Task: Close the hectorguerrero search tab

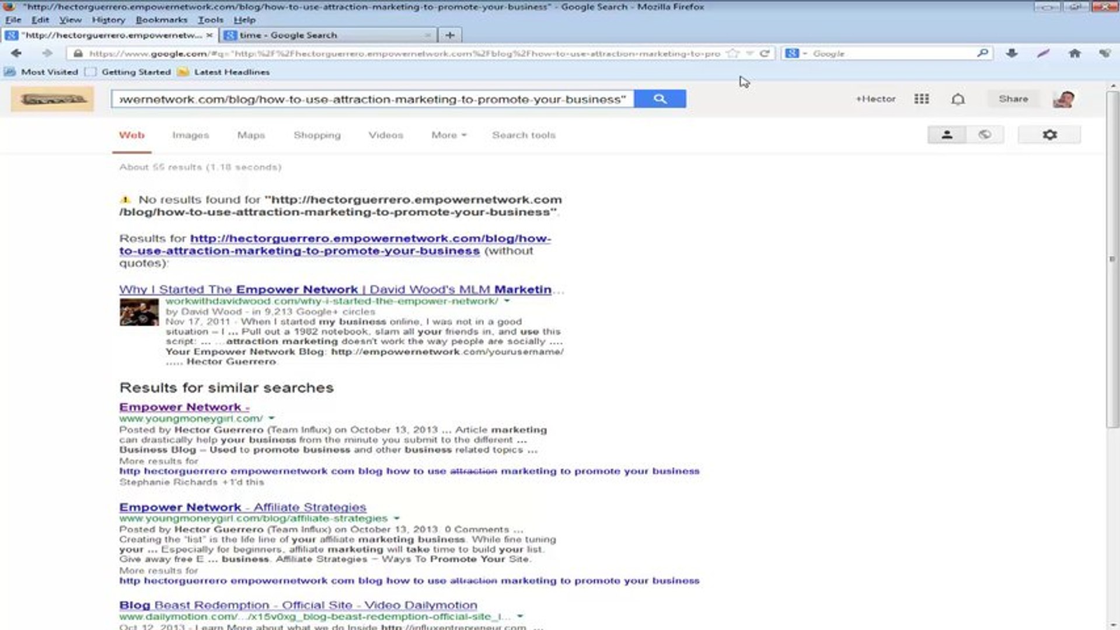Action: [x=210, y=35]
